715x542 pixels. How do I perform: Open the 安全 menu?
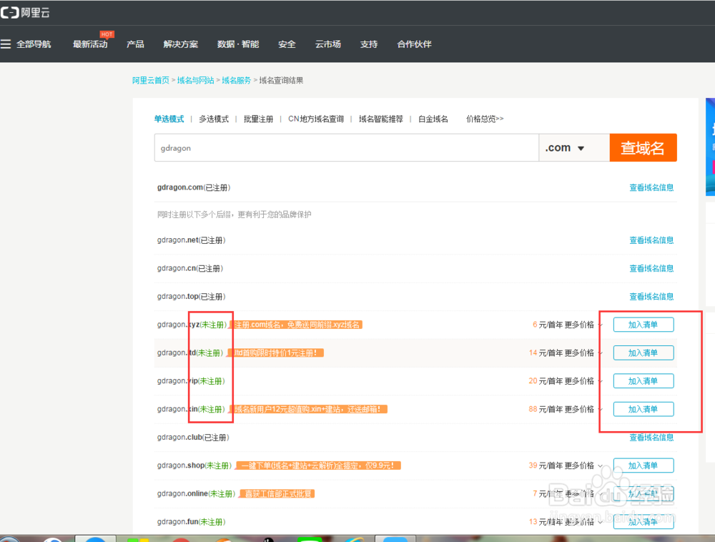[287, 44]
